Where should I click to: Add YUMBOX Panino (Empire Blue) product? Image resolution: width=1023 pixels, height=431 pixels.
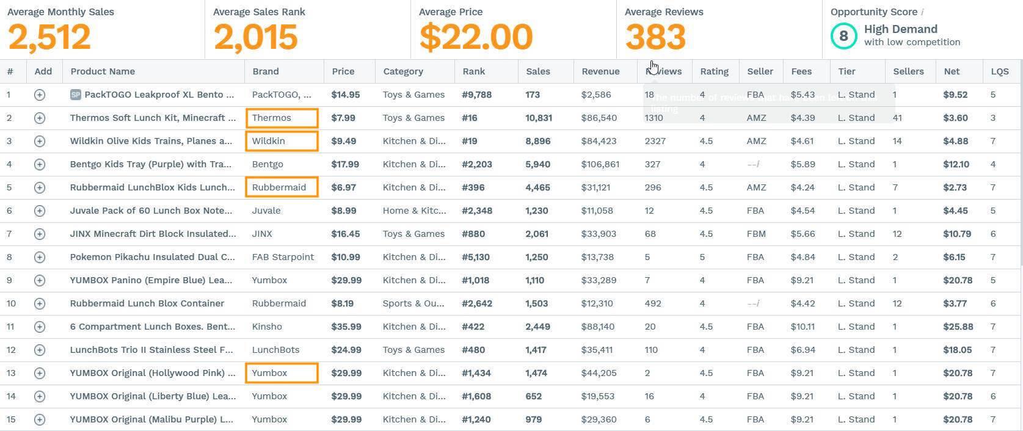[x=40, y=280]
